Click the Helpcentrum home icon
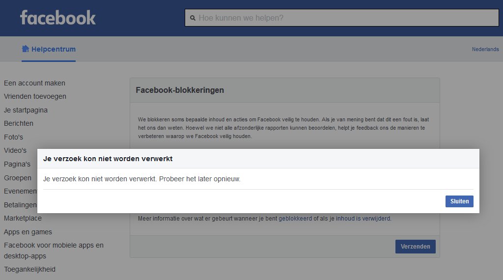This screenshot has width=503, height=280. (x=26, y=49)
